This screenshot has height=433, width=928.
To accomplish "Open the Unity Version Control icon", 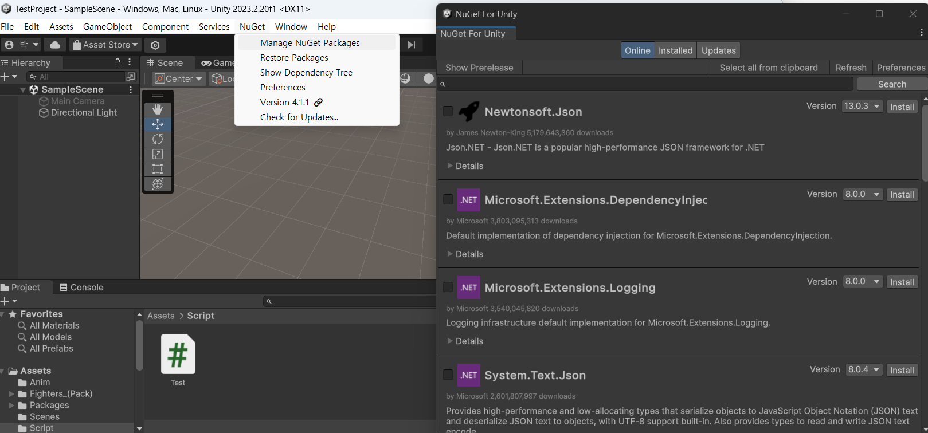I will pyautogui.click(x=155, y=45).
